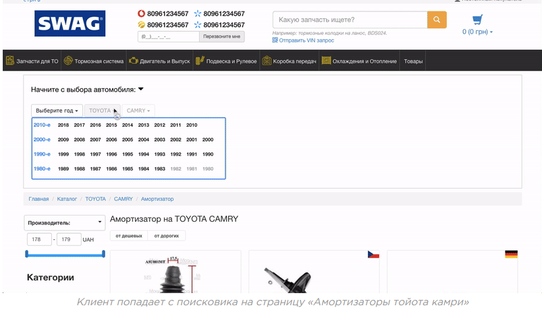
Task: Click the QR icon beside VIN request
Action: click(x=275, y=40)
